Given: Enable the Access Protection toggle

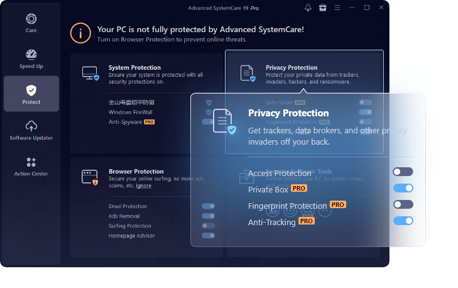Looking at the screenshot, I should coord(403,172).
